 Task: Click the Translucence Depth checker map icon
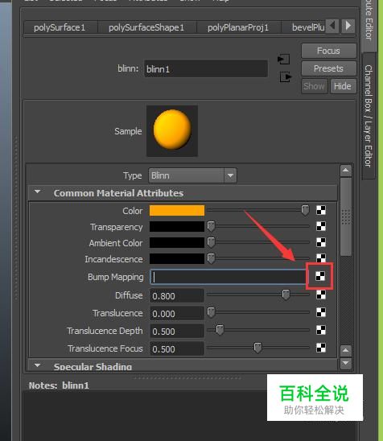point(321,330)
